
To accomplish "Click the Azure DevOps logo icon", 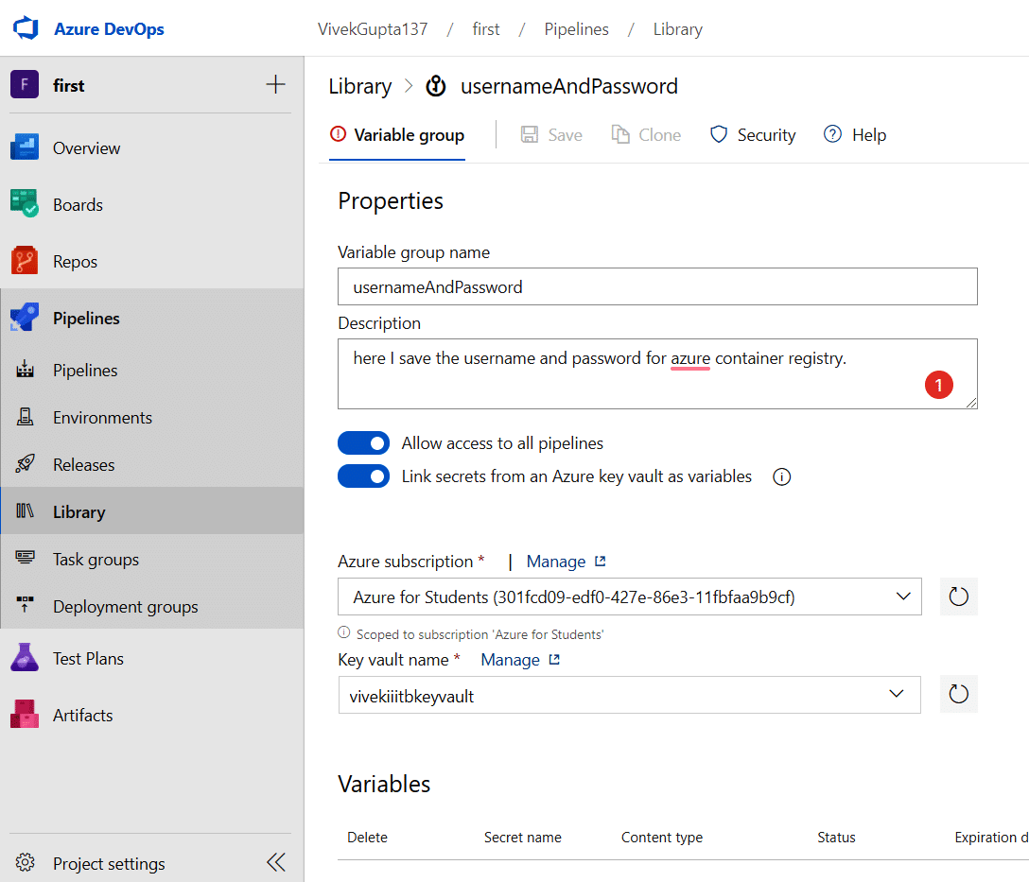I will [x=25, y=28].
